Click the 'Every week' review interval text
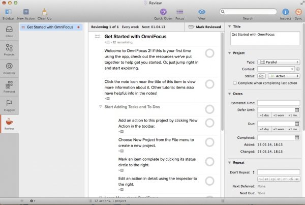Image resolution: width=305 pixels, height=205 pixels. (130, 27)
